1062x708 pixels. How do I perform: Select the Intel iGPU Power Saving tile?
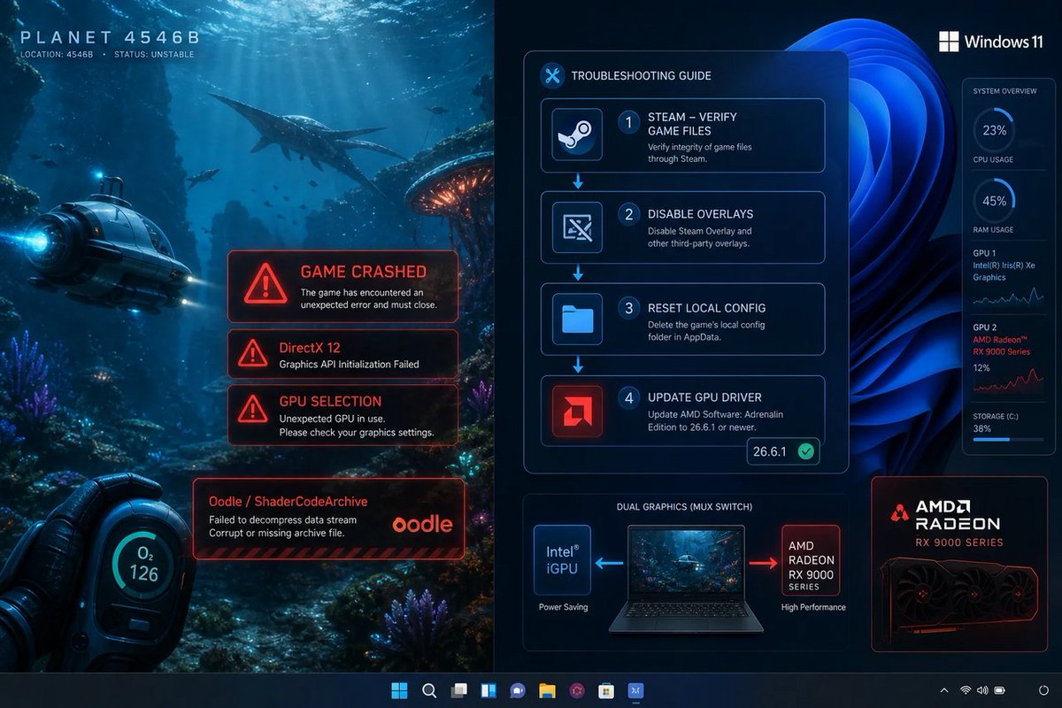[562, 559]
